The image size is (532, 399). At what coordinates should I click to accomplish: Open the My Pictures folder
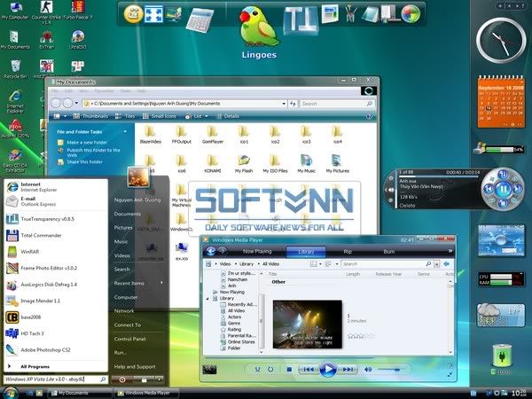click(x=338, y=164)
